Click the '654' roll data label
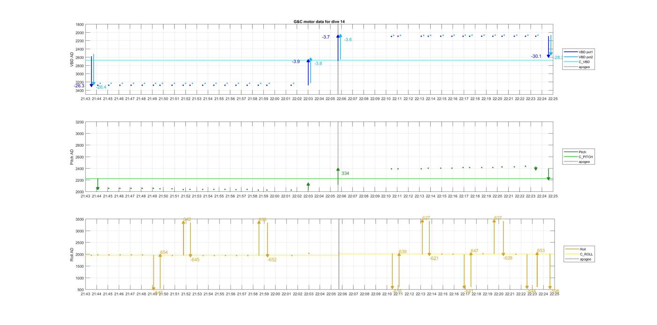 coord(164,252)
